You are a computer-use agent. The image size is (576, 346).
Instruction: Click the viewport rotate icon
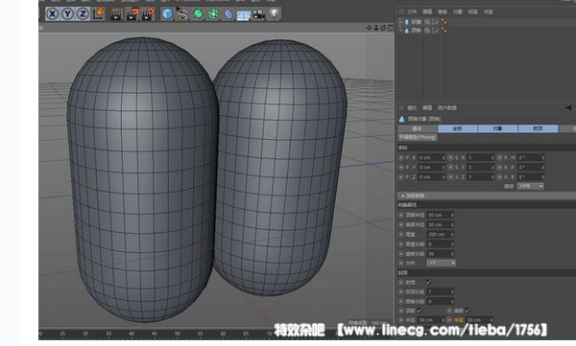[383, 28]
